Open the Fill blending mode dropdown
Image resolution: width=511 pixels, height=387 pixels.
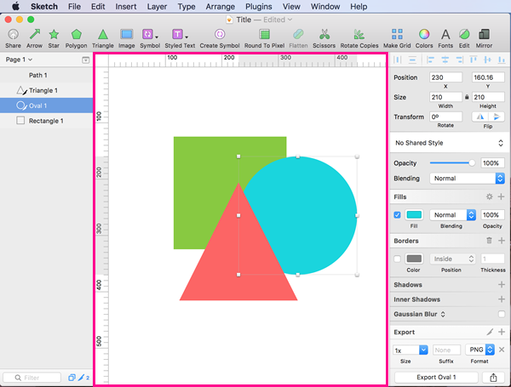click(x=453, y=215)
